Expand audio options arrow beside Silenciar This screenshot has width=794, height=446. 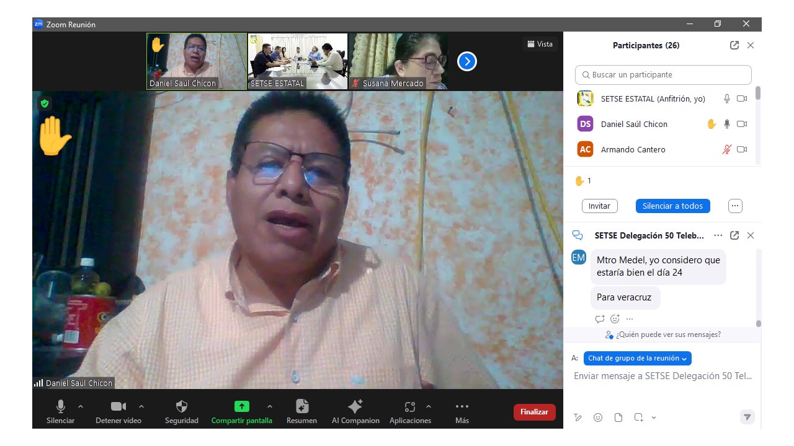click(x=81, y=406)
